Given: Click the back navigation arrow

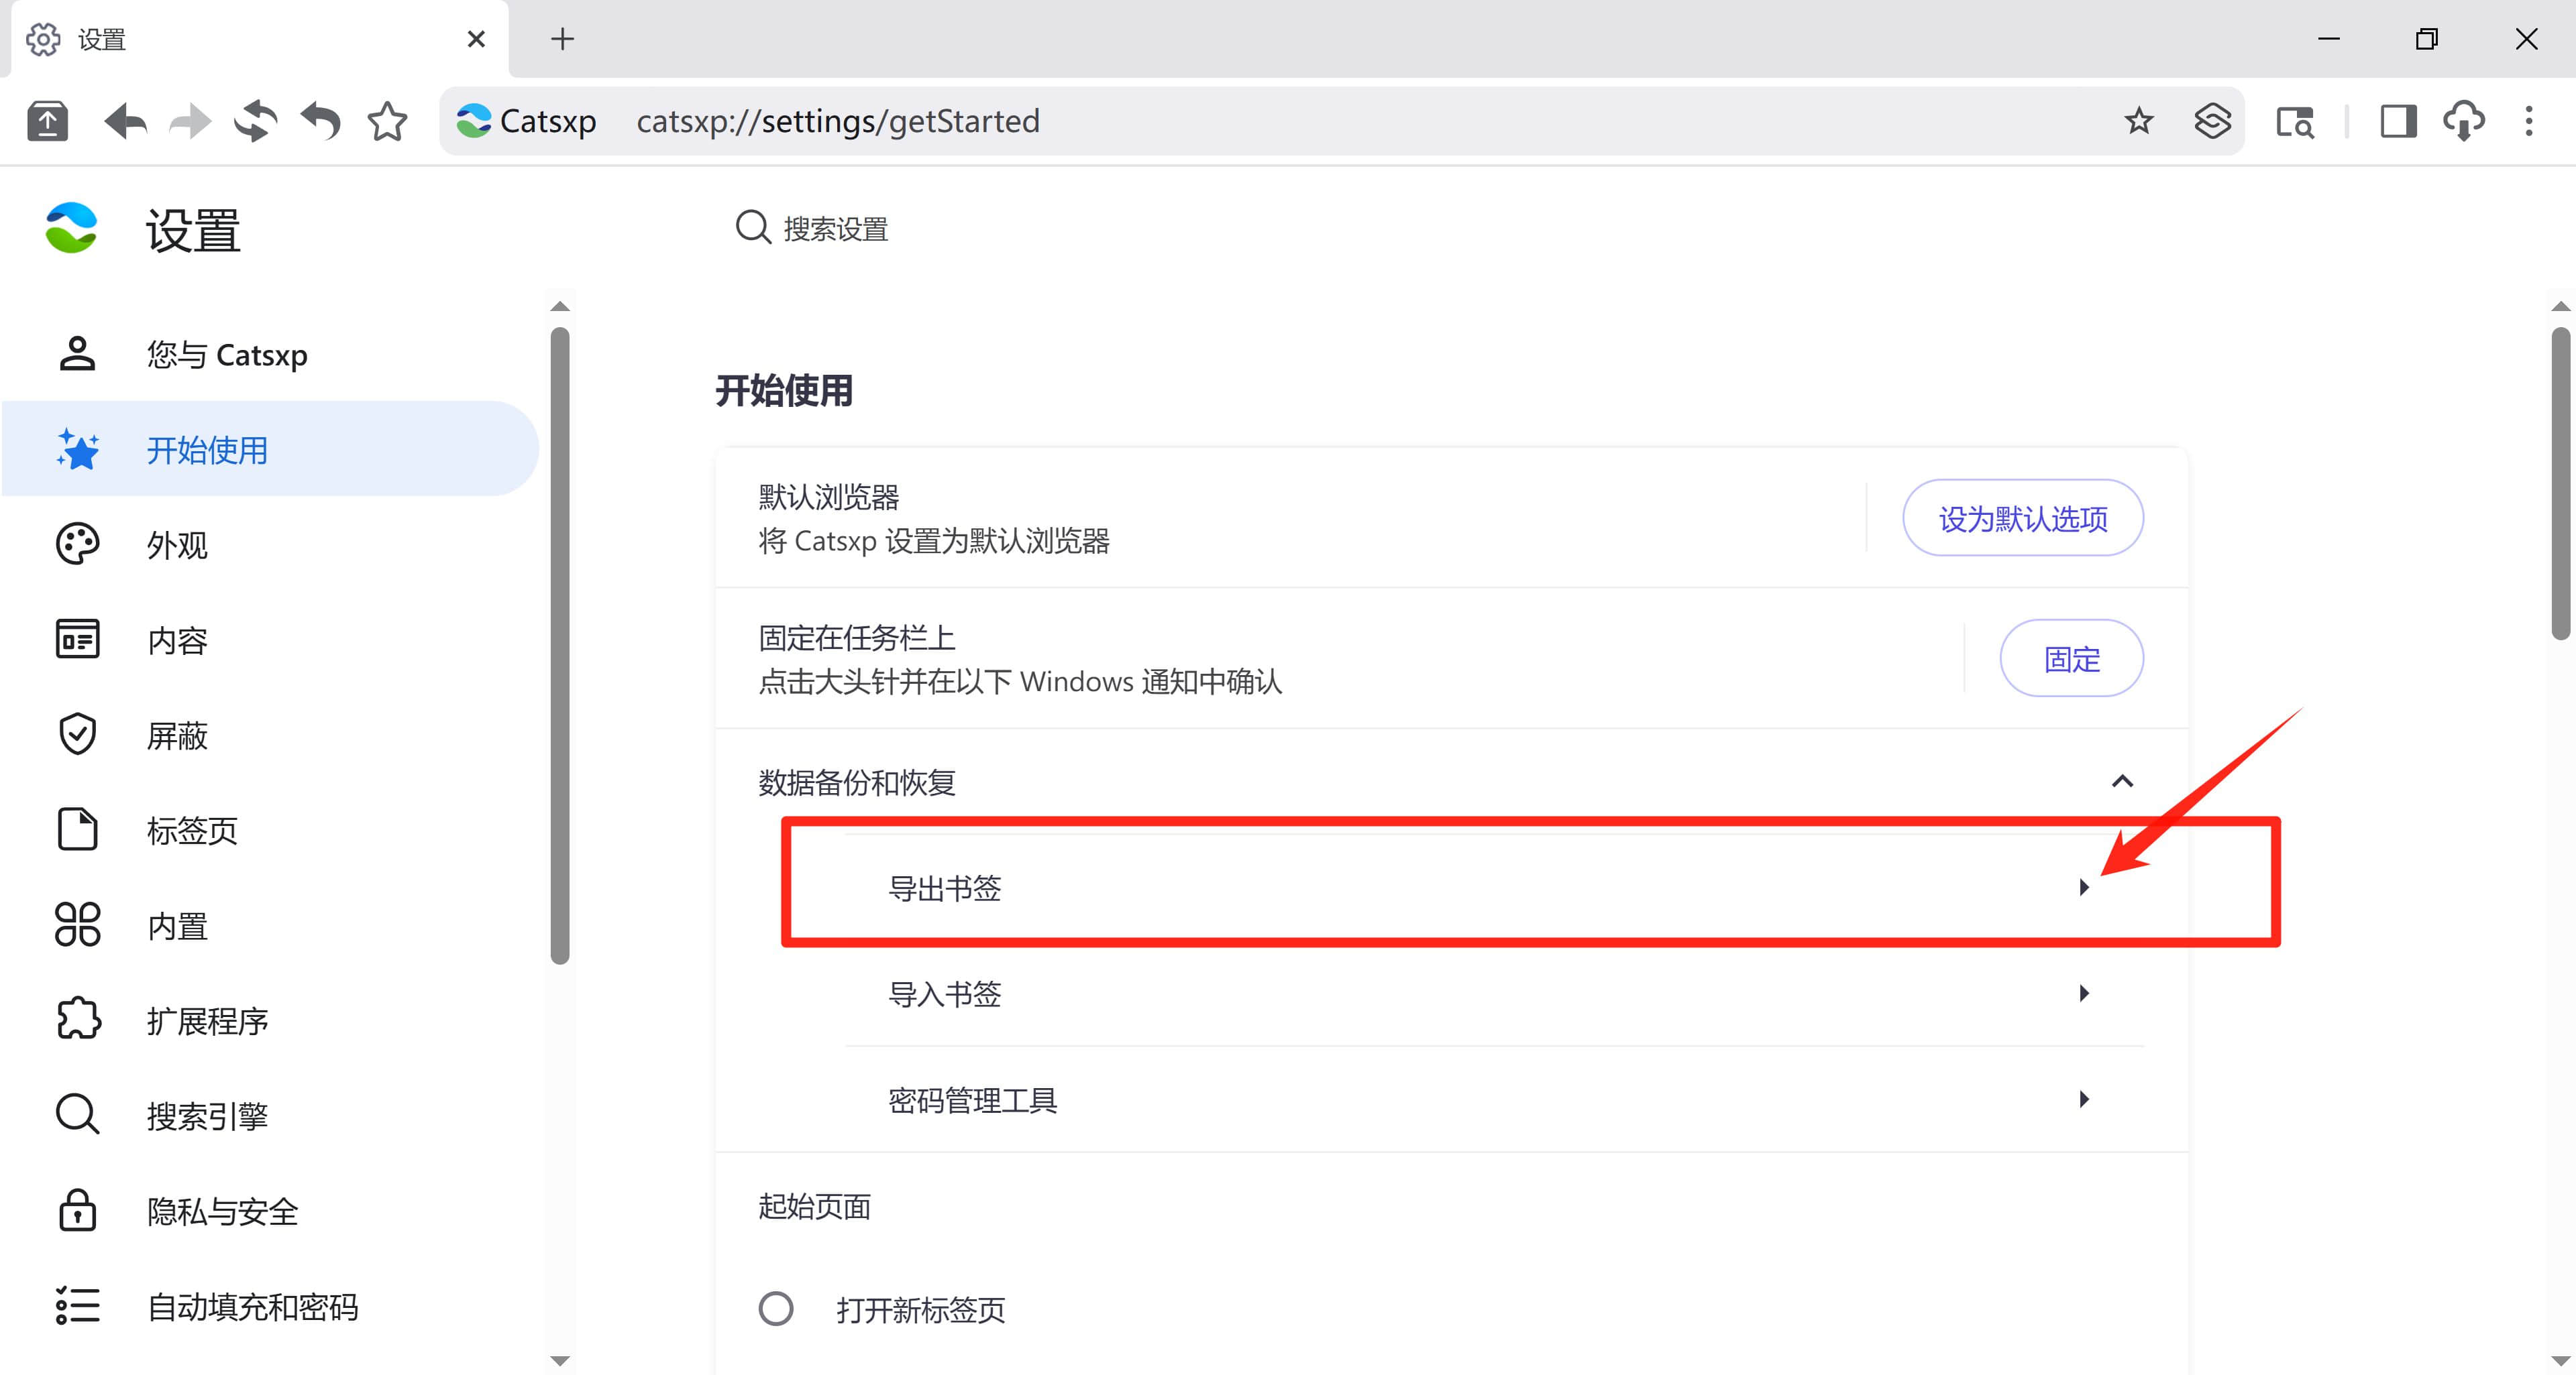Looking at the screenshot, I should [x=126, y=122].
